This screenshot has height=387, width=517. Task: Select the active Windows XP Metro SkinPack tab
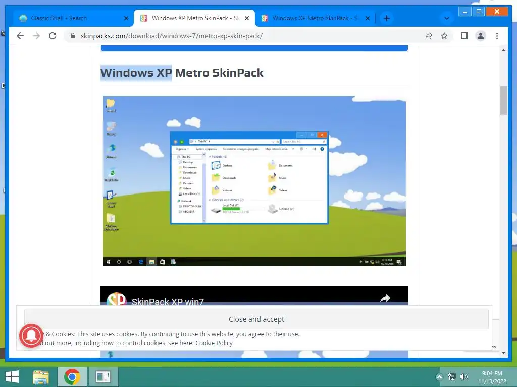pos(194,18)
